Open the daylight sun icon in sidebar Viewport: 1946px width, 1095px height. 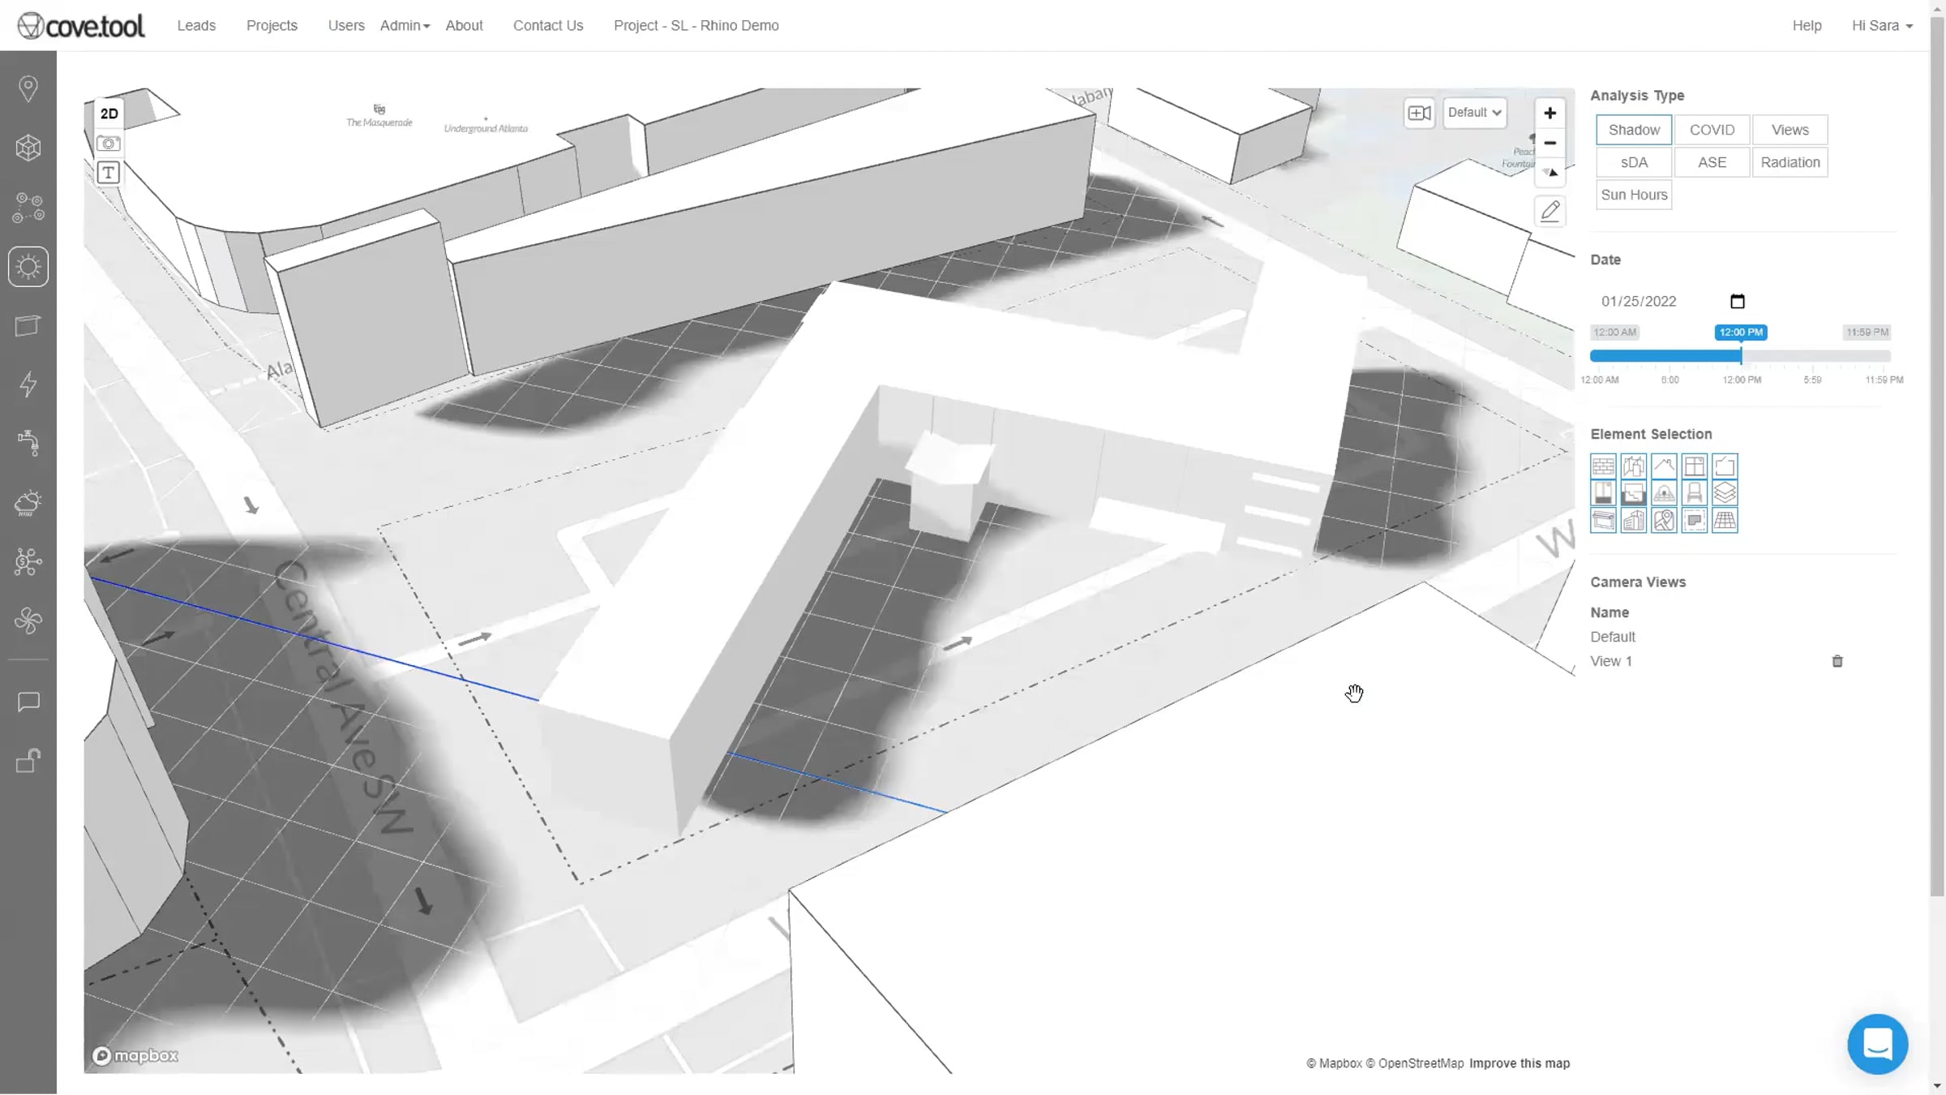[28, 267]
